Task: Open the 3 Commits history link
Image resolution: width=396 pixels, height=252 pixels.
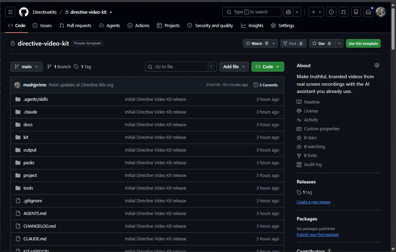Action: [265, 85]
